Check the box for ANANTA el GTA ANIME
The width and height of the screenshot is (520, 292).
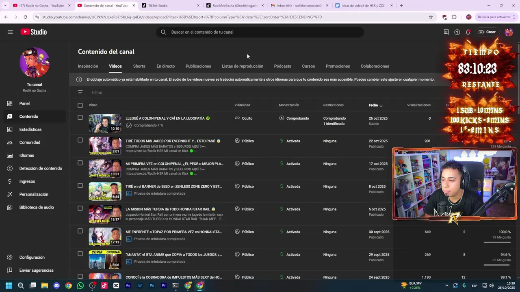pyautogui.click(x=80, y=254)
